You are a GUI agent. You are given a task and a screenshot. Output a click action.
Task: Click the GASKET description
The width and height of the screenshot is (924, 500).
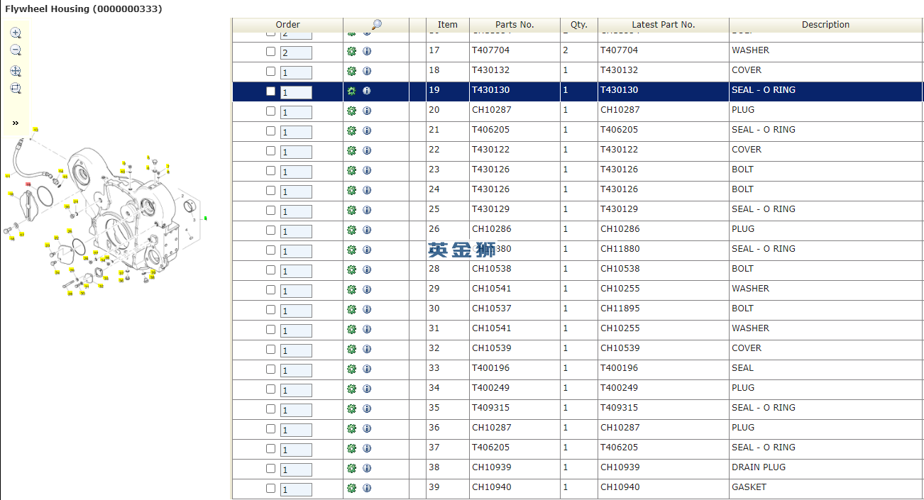click(x=749, y=487)
